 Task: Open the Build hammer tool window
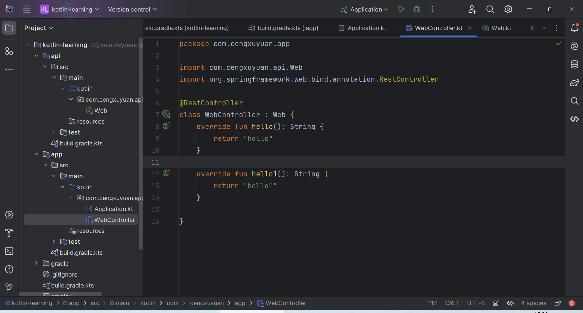point(9,233)
